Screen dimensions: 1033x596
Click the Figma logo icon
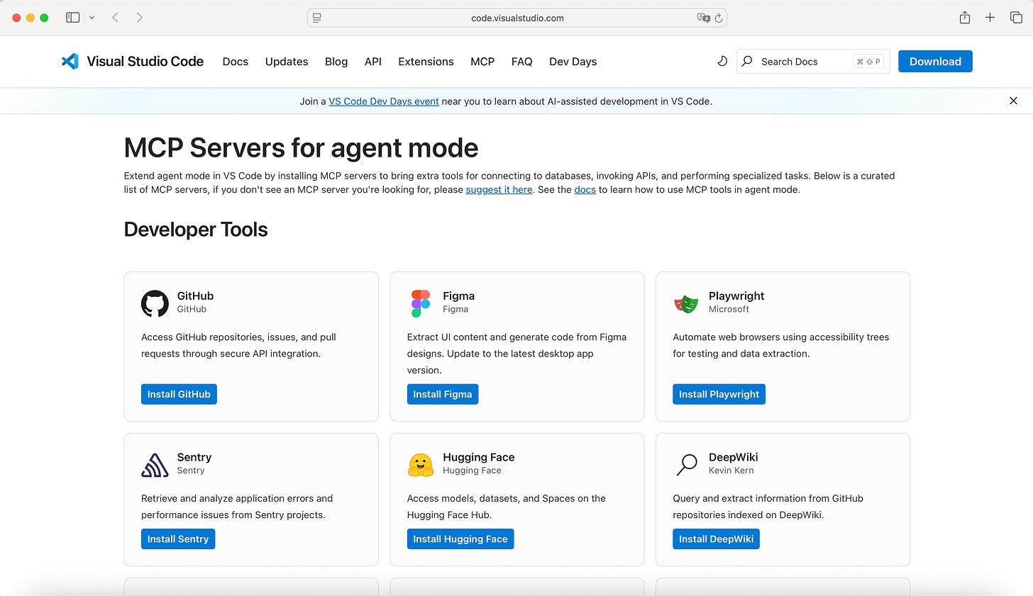[x=421, y=303]
